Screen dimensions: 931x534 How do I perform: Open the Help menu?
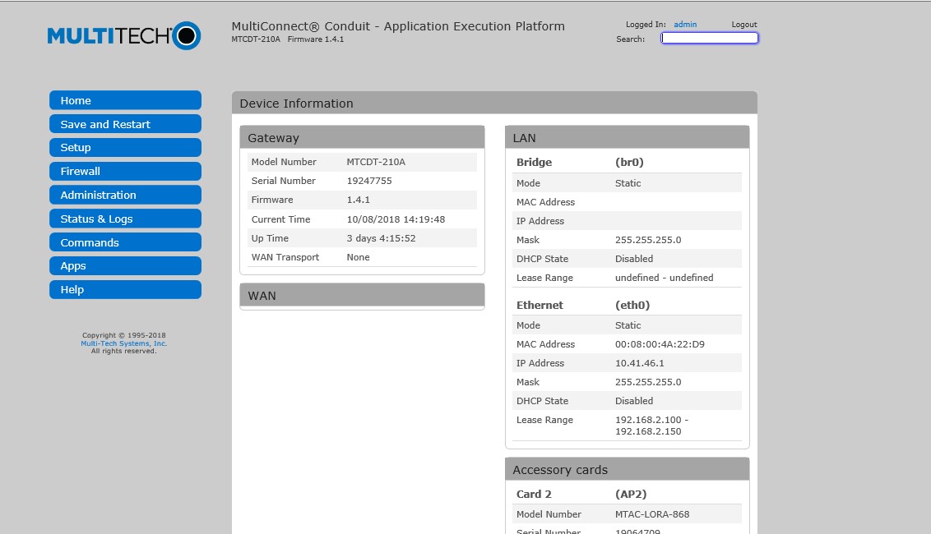(x=125, y=289)
